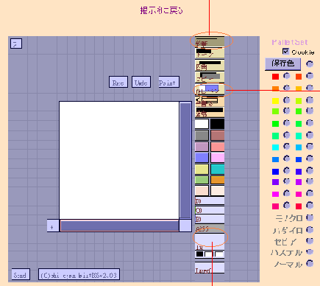Pick the salmon pink swatch in palette
320x286 pixels.
click(x=217, y=147)
